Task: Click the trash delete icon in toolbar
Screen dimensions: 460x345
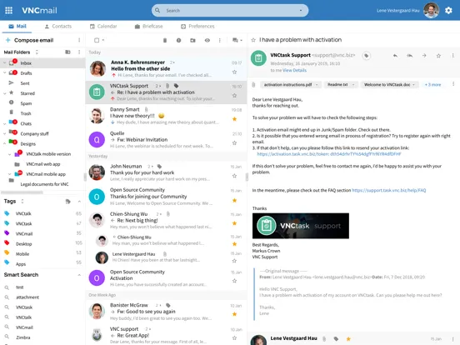Action: pos(165,40)
